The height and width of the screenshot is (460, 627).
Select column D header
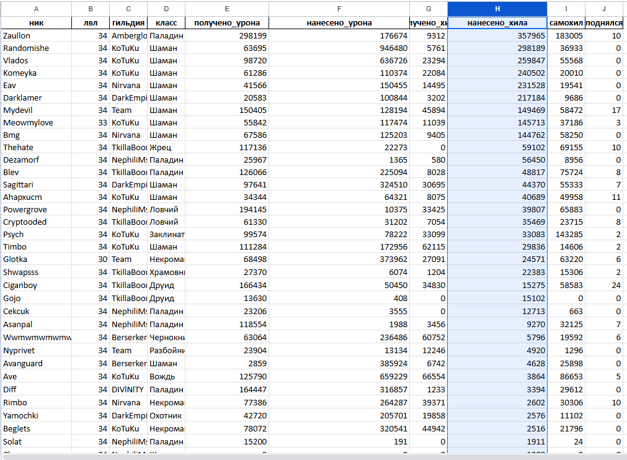166,9
